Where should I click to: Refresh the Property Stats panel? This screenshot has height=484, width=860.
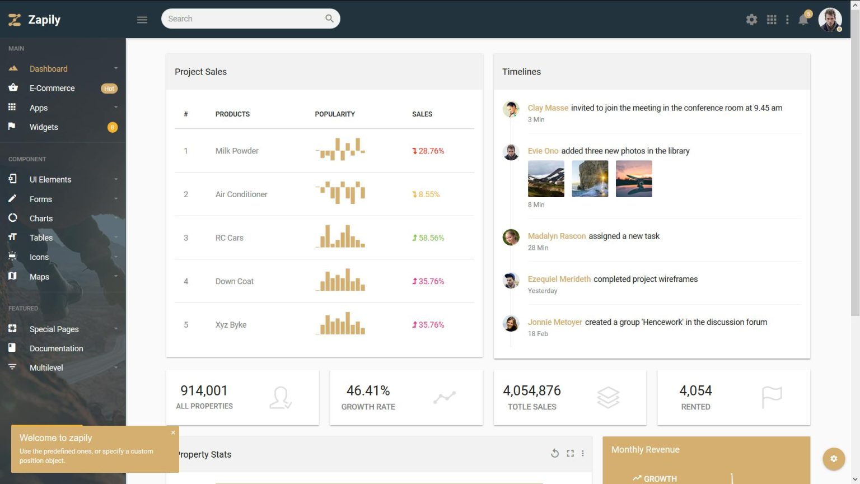[x=555, y=453]
